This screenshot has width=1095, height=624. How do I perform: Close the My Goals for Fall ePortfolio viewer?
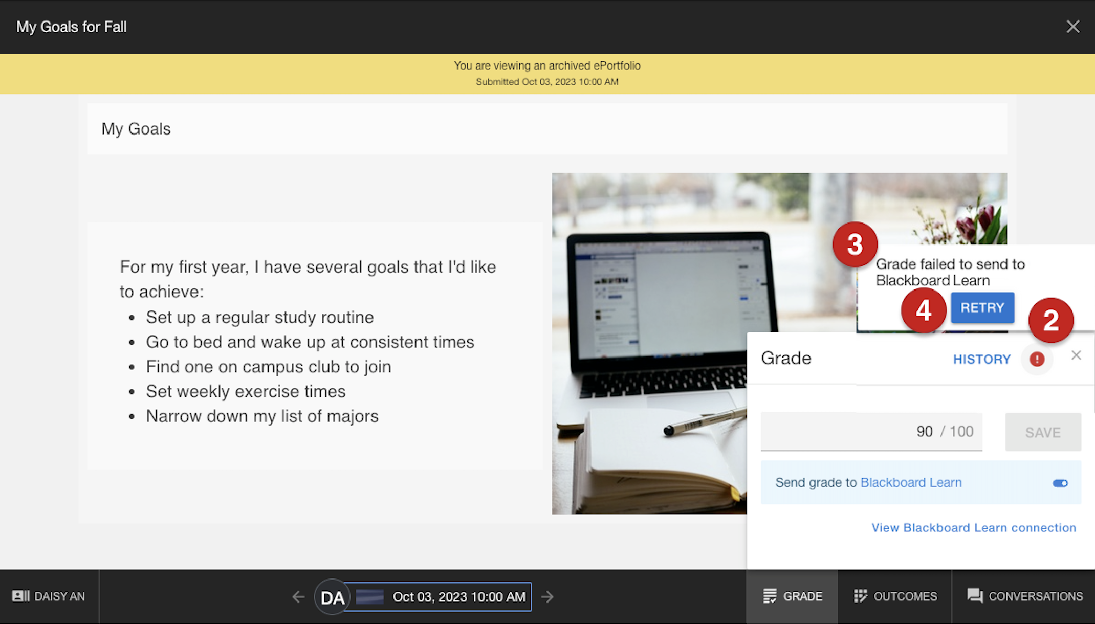click(1073, 27)
